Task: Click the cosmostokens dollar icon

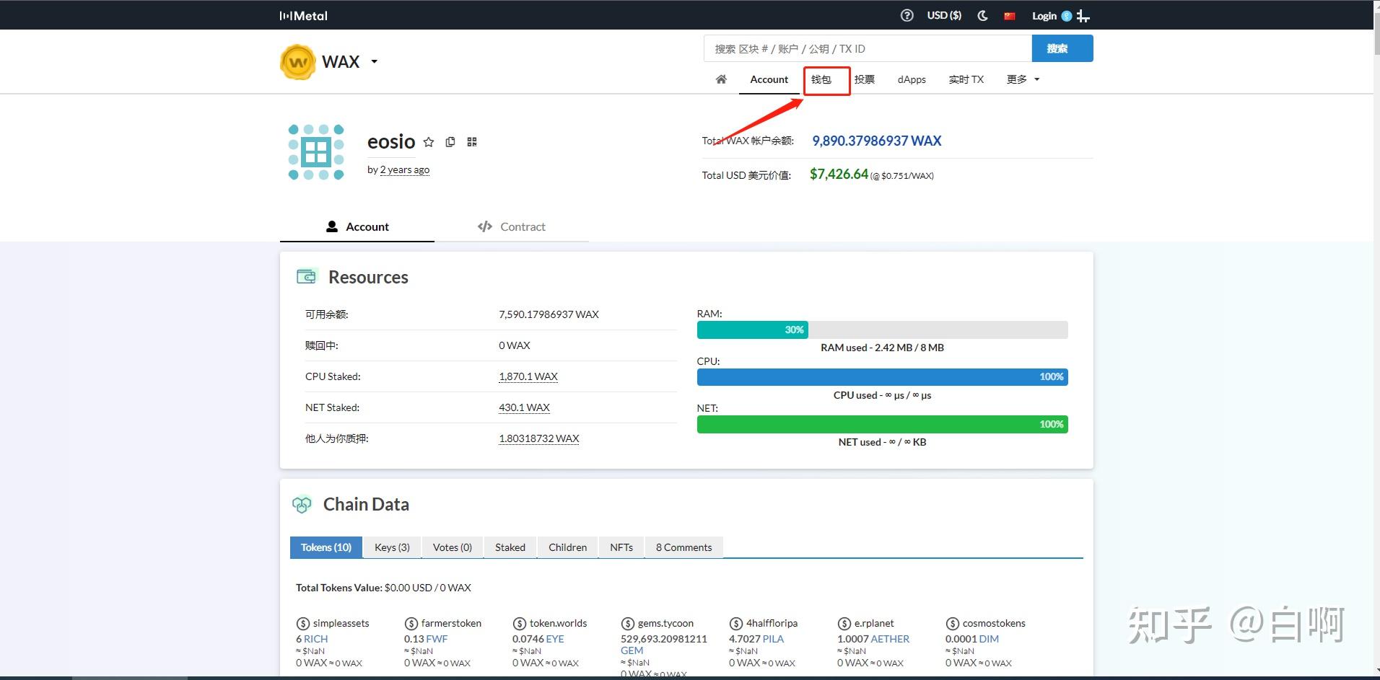Action: coord(952,624)
